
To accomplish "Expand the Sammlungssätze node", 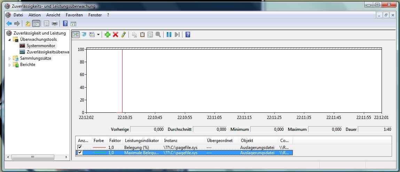I will tap(10, 59).
